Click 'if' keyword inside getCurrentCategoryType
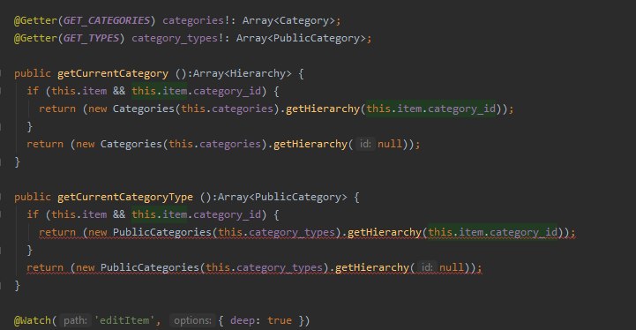 tap(33, 214)
